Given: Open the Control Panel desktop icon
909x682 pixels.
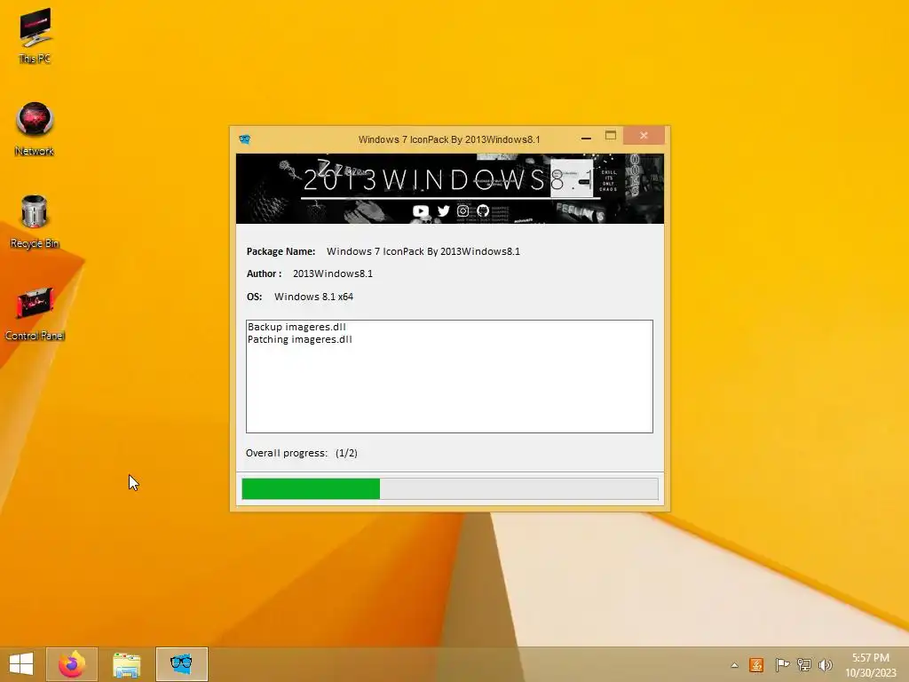Looking at the screenshot, I should pyautogui.click(x=35, y=313).
